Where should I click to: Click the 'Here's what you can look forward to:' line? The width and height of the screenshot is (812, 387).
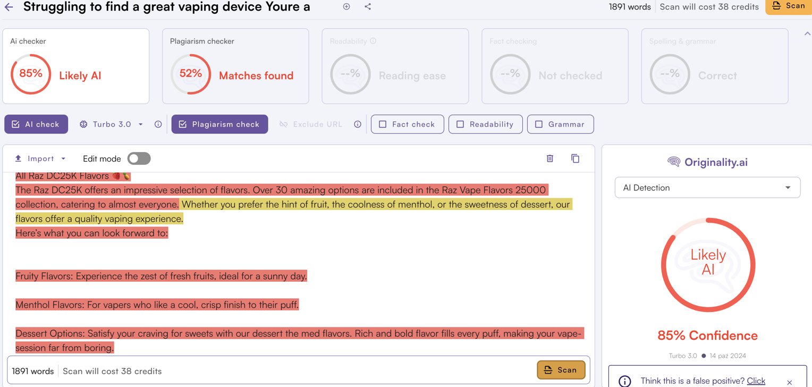(x=91, y=233)
